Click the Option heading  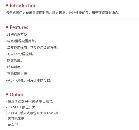coord(17,95)
